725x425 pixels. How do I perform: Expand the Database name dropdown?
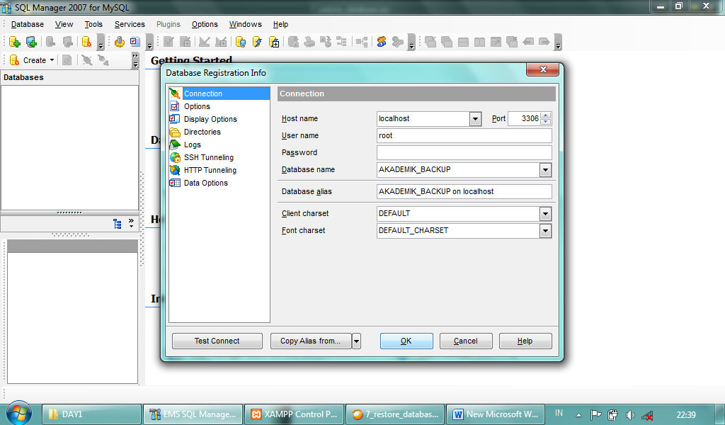546,170
